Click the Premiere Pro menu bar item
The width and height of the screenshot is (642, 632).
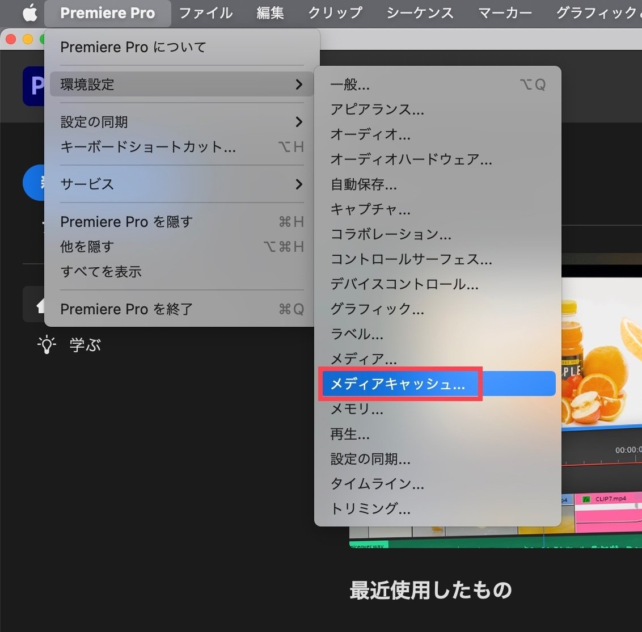[108, 13]
